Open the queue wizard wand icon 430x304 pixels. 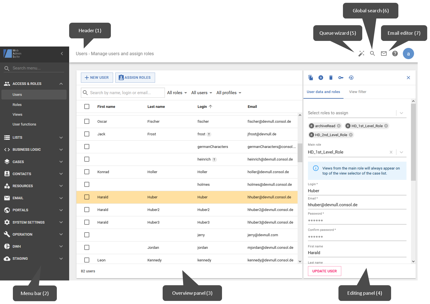click(361, 54)
